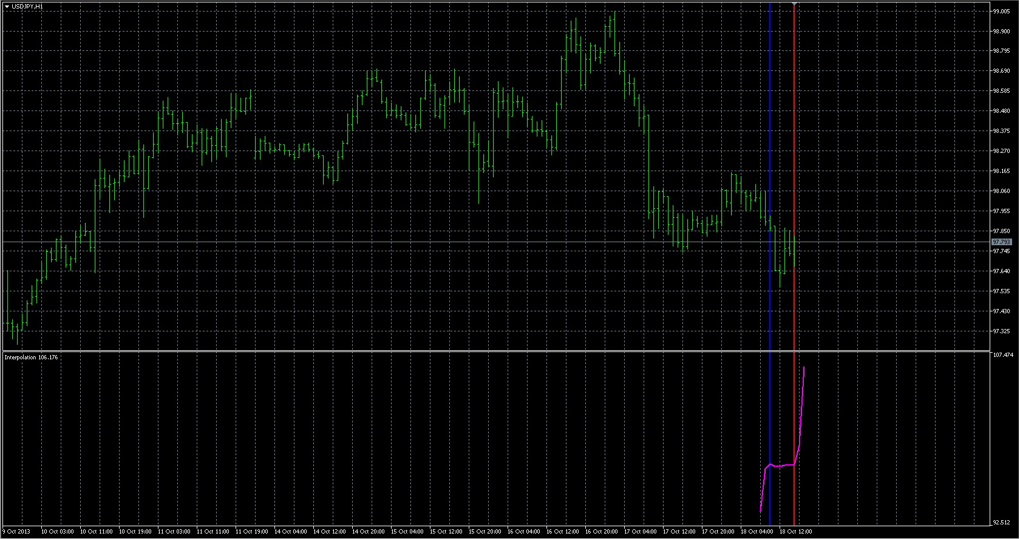Screen dimensions: 1020x539
Task: Click the 18 Oct 12:00 time label
Action: [795, 532]
